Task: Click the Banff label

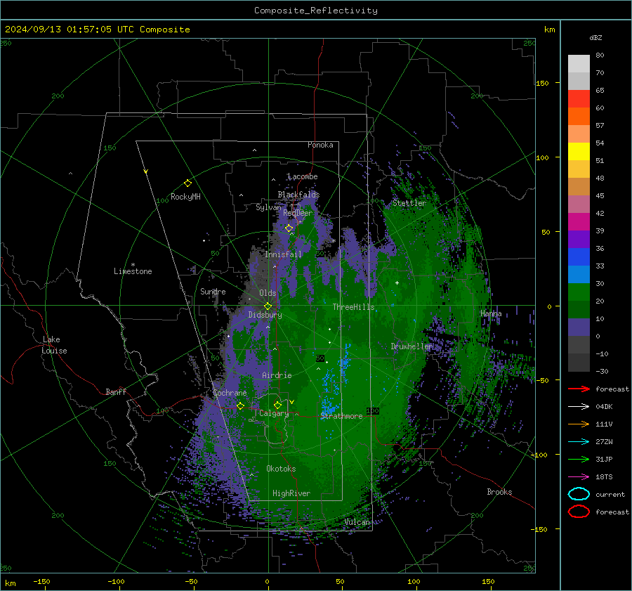Action: [116, 392]
